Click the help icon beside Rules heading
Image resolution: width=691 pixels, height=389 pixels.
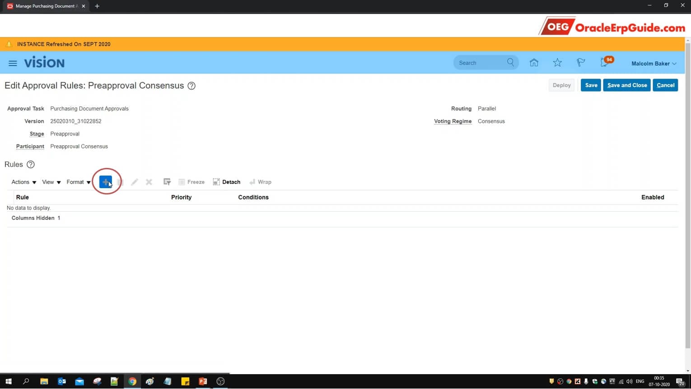point(31,164)
